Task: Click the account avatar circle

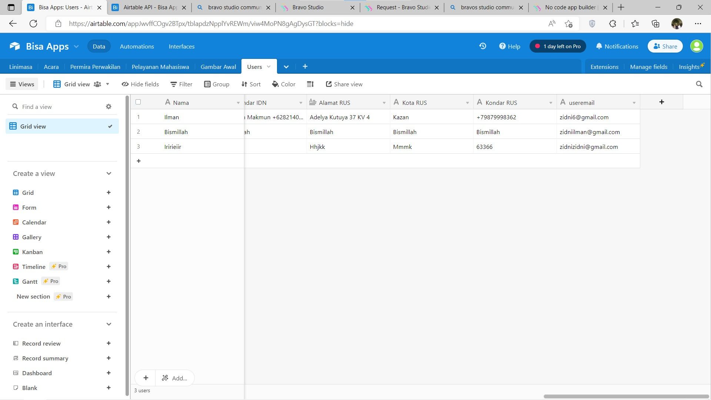Action: pos(696,46)
